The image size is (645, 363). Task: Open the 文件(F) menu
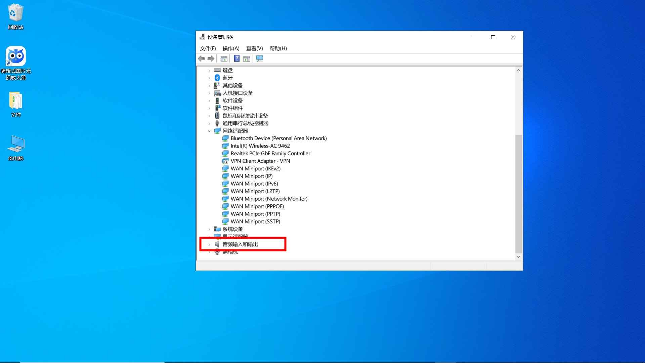(208, 48)
